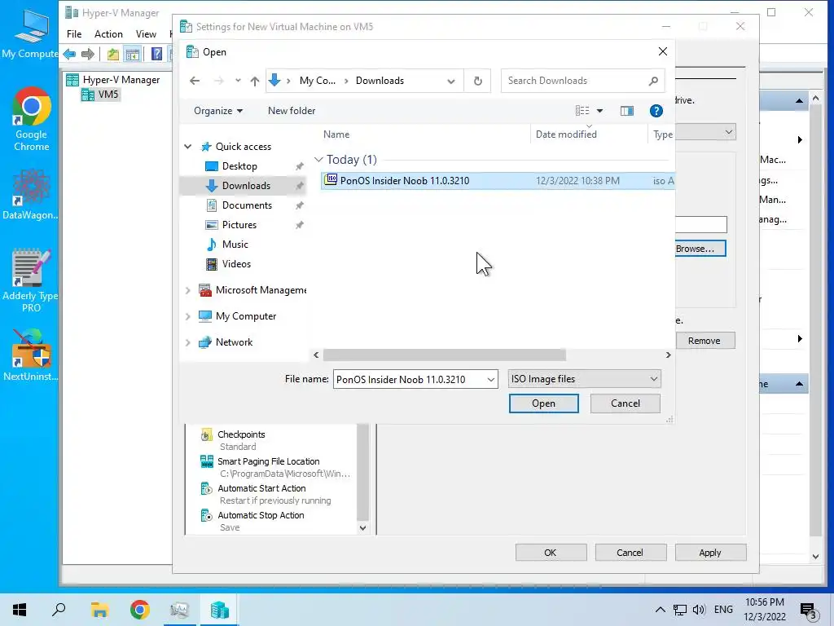Expand My Computer tree node
Screen dimensions: 834x626
point(188,316)
